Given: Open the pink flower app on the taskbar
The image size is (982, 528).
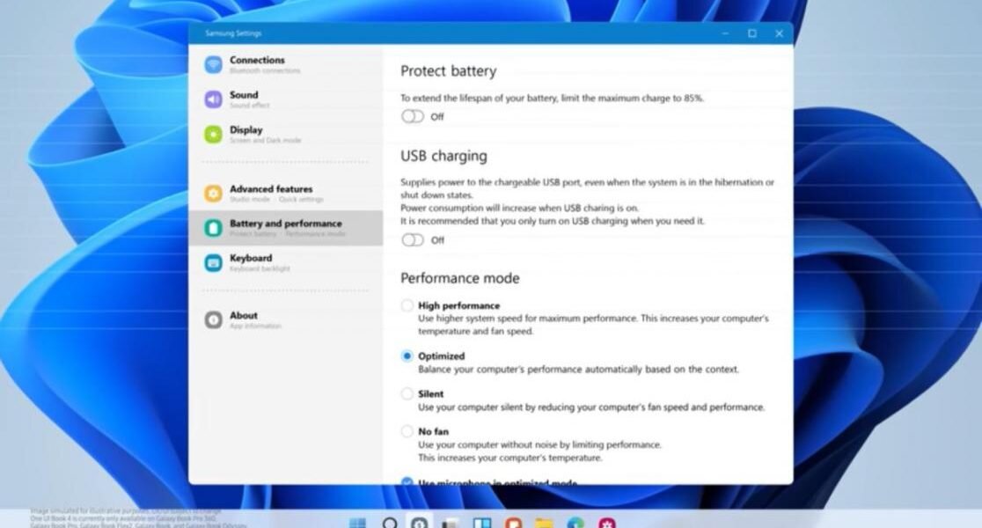Looking at the screenshot, I should [x=606, y=523].
